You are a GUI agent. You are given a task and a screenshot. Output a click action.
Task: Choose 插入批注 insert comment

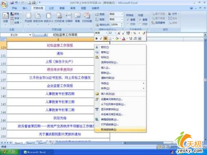tap(120, 94)
